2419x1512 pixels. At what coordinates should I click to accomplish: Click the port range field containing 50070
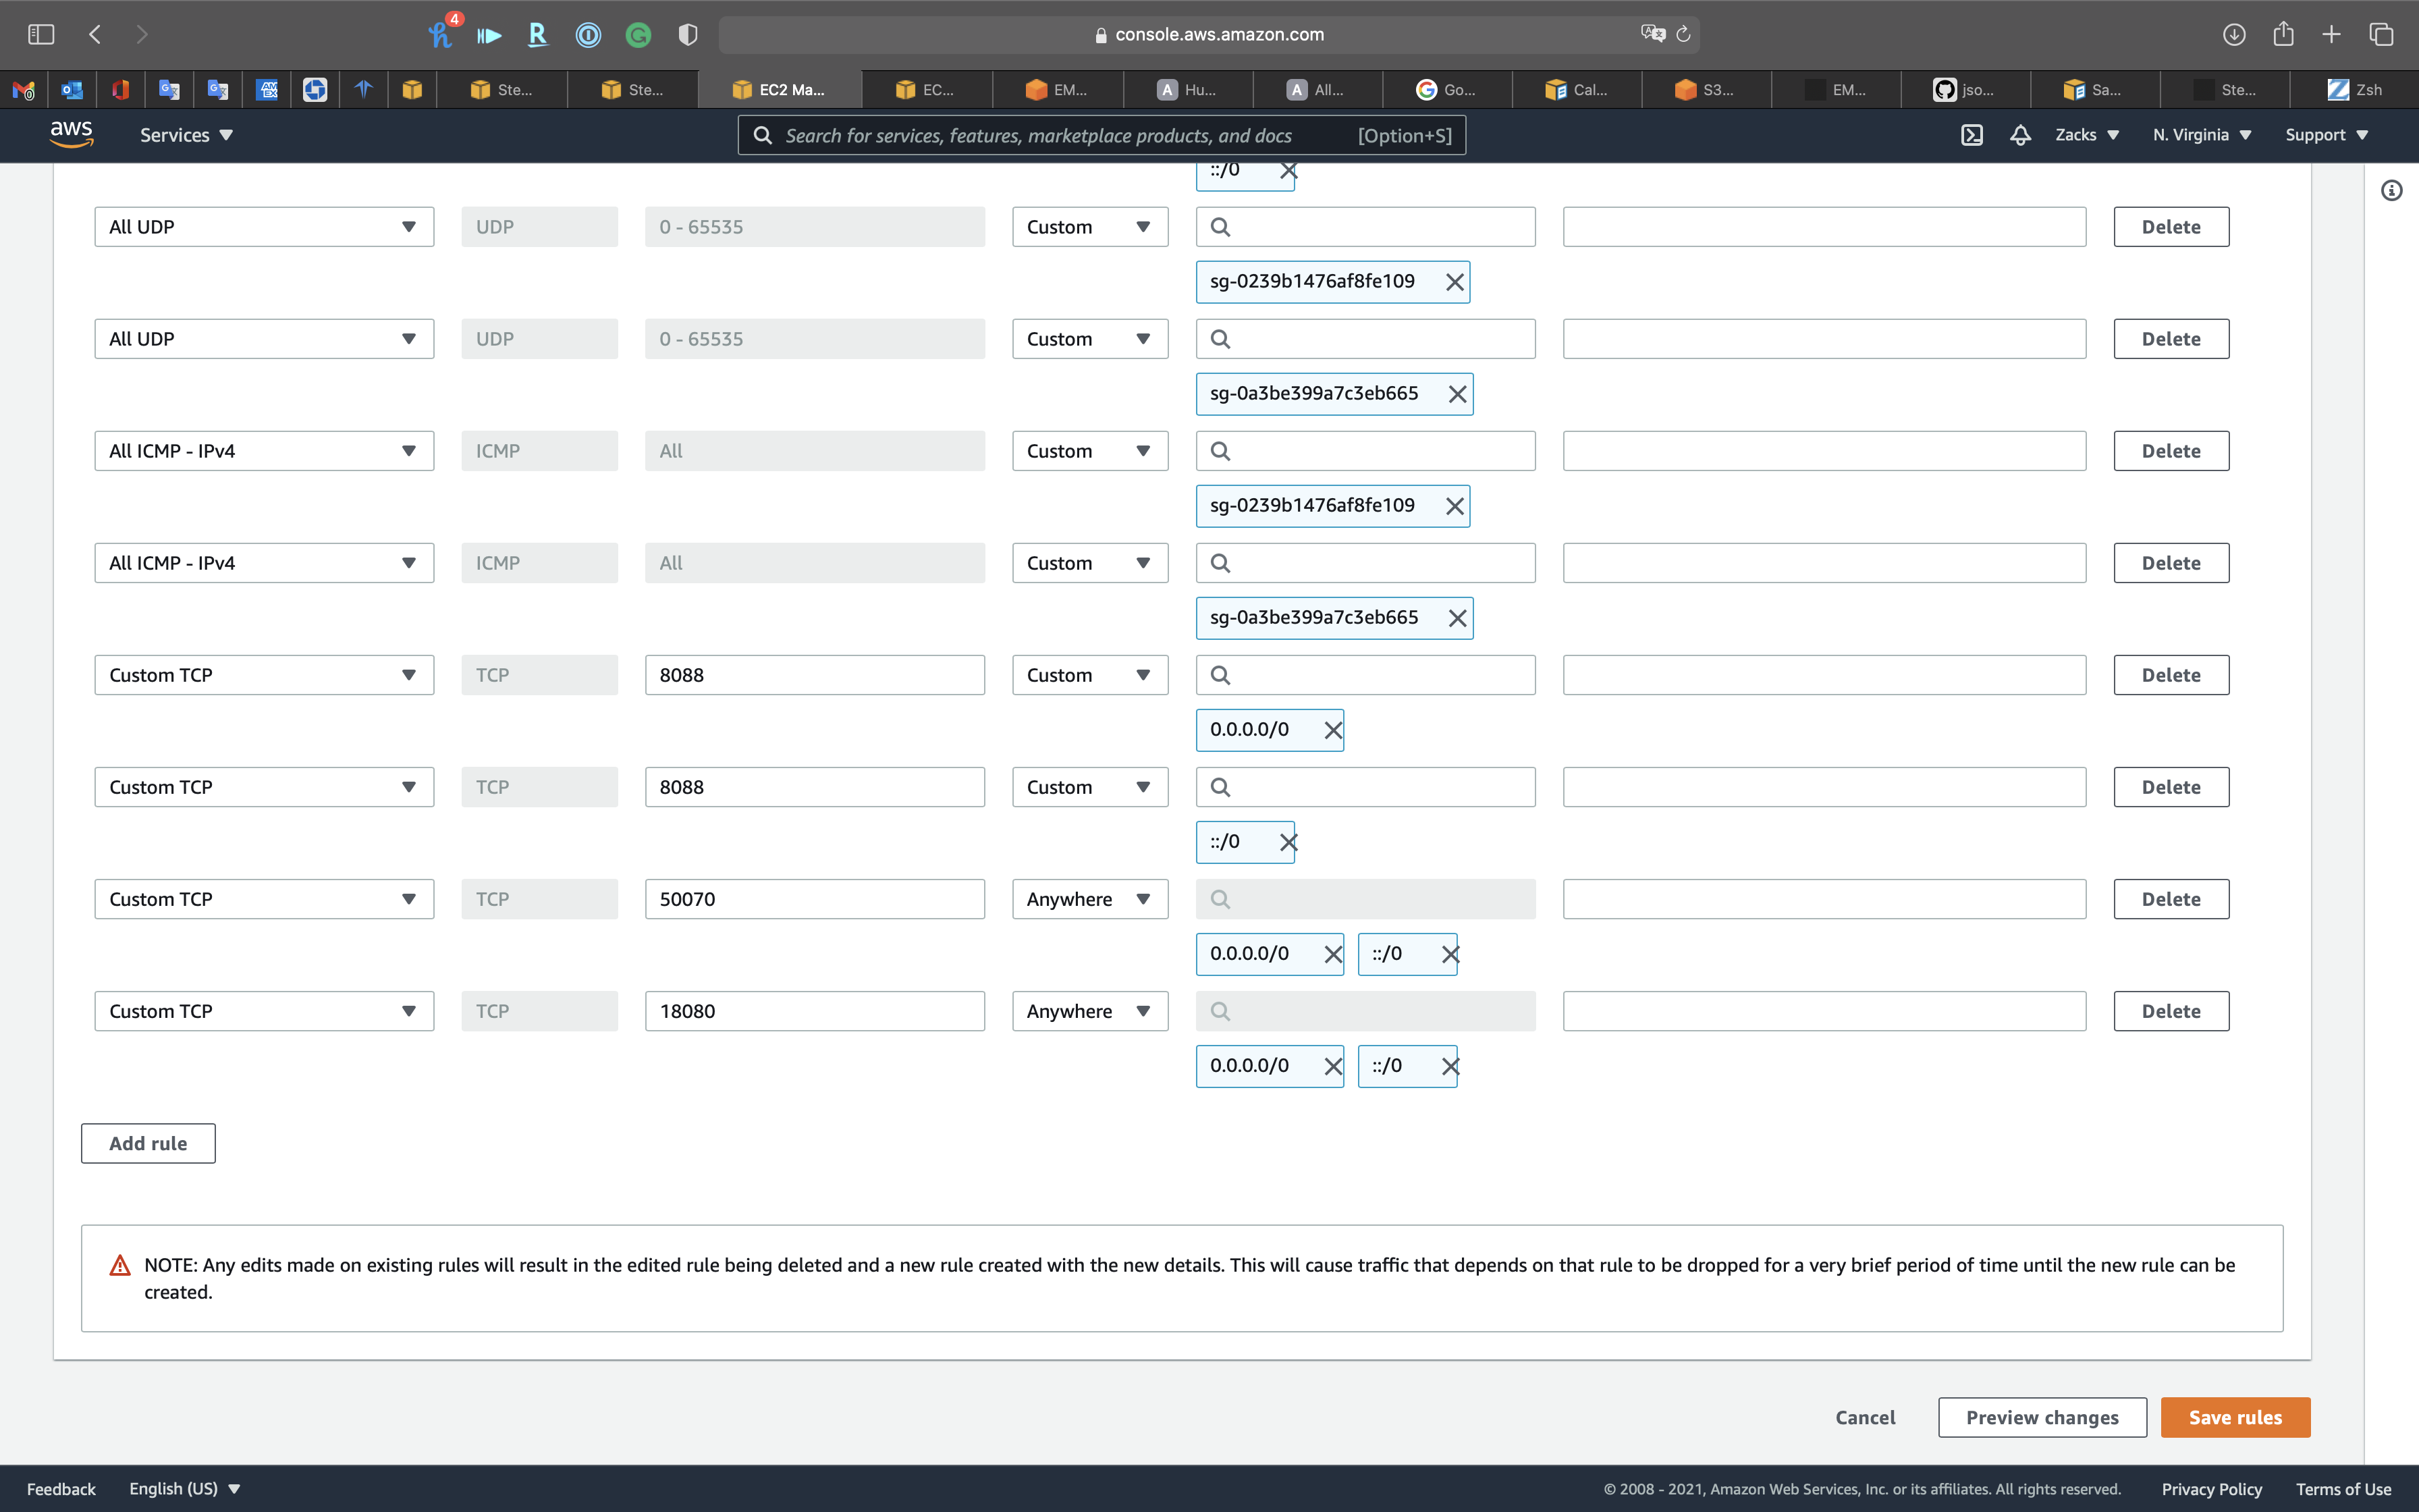(814, 899)
